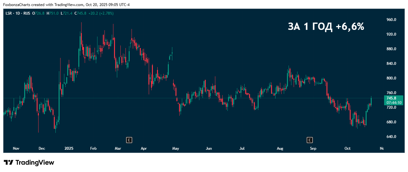Select the Jun label on the time axis
The image size is (408, 172).
(x=209, y=148)
